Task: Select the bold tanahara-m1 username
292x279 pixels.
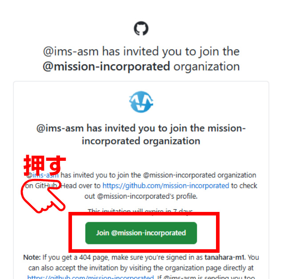Action: click(x=225, y=257)
